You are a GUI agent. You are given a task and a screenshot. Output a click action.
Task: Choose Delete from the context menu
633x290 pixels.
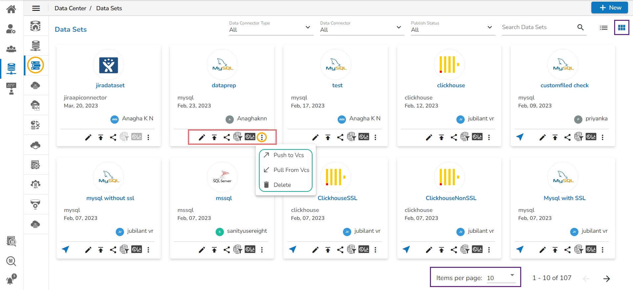[282, 185]
